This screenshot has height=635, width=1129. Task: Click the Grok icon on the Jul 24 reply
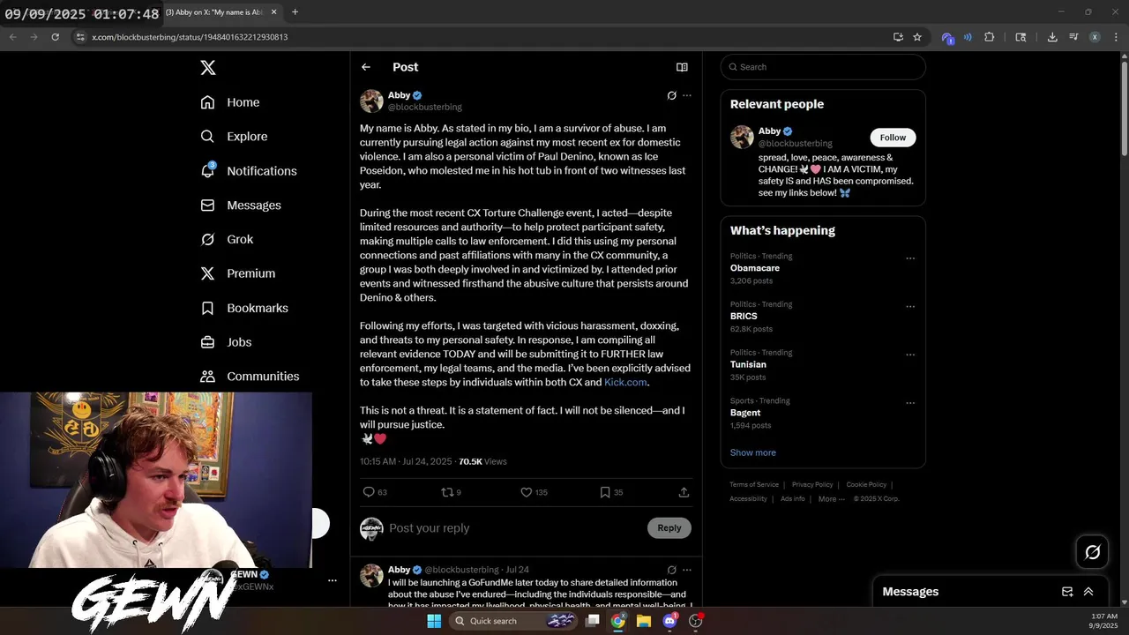[x=671, y=570]
